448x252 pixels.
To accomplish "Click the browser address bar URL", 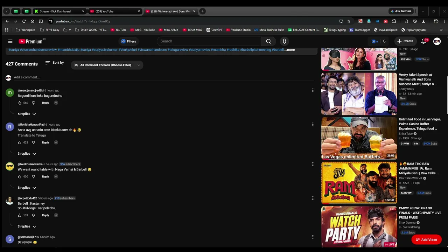I will [83, 21].
